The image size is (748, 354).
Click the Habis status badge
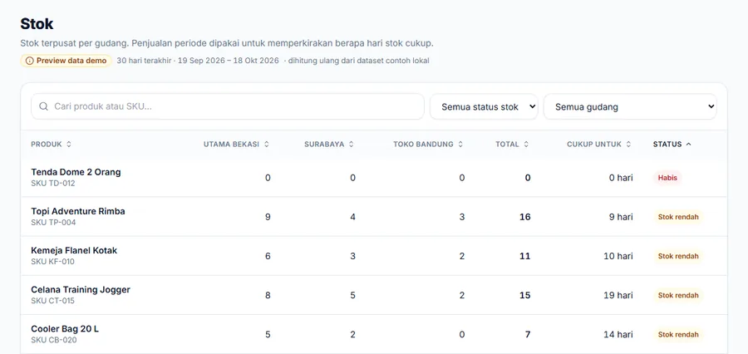(x=667, y=178)
